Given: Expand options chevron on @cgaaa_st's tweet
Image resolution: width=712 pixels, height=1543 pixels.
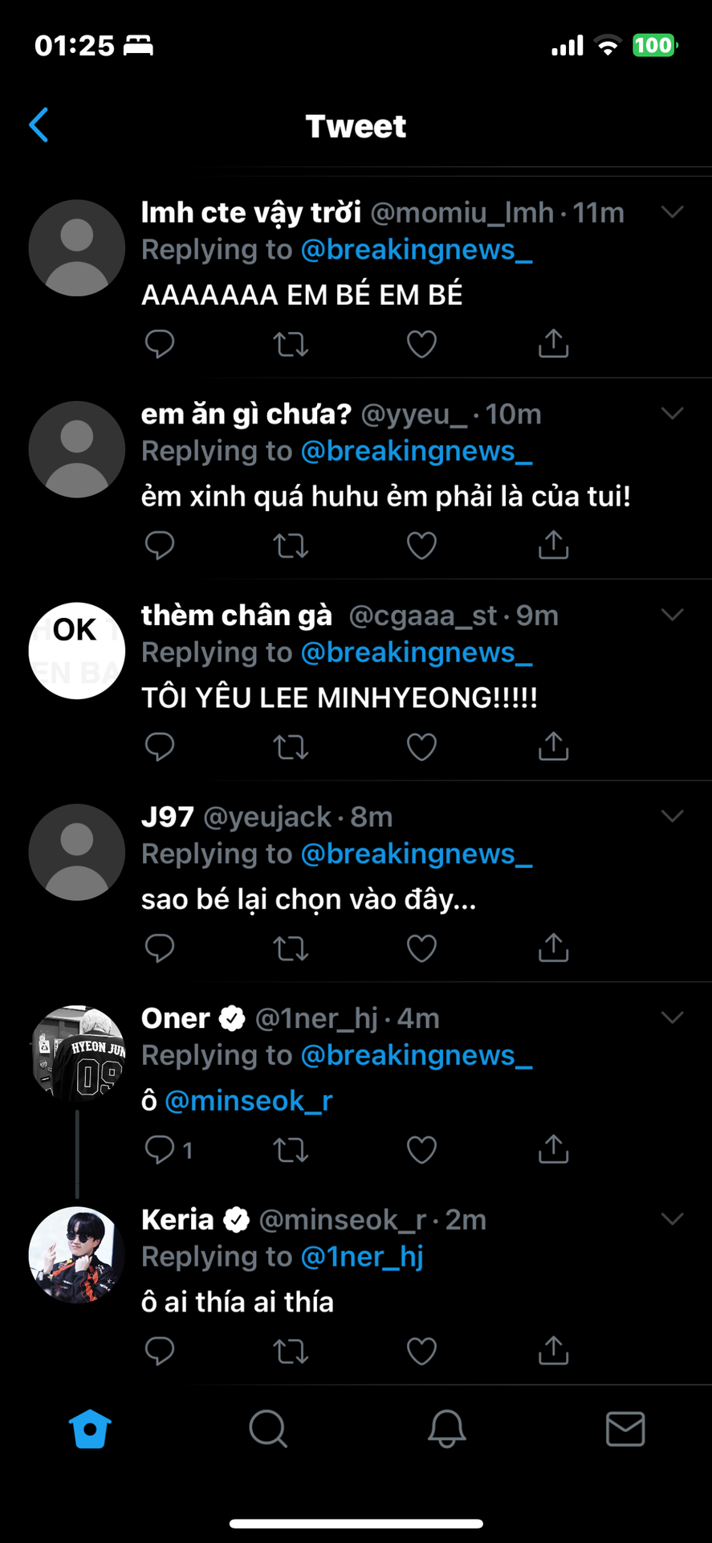Looking at the screenshot, I should pyautogui.click(x=672, y=615).
